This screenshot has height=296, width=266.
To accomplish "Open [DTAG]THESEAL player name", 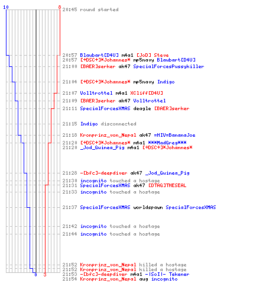I will (x=167, y=185).
